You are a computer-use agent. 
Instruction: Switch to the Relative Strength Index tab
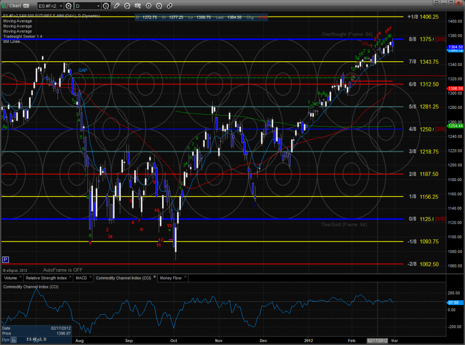click(47, 278)
